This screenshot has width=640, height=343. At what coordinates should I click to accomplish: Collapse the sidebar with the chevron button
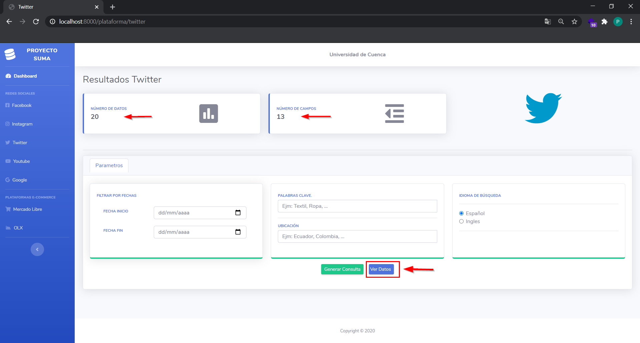37,249
